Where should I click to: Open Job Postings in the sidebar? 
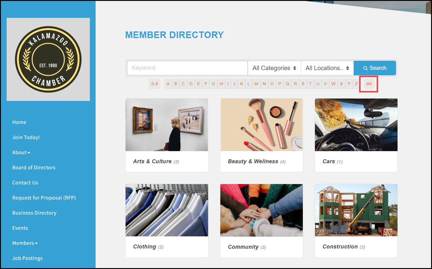click(27, 258)
